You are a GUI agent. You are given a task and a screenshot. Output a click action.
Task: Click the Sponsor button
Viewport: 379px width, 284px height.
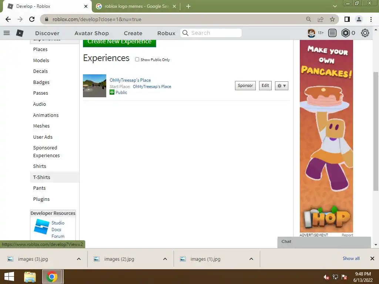[245, 85]
